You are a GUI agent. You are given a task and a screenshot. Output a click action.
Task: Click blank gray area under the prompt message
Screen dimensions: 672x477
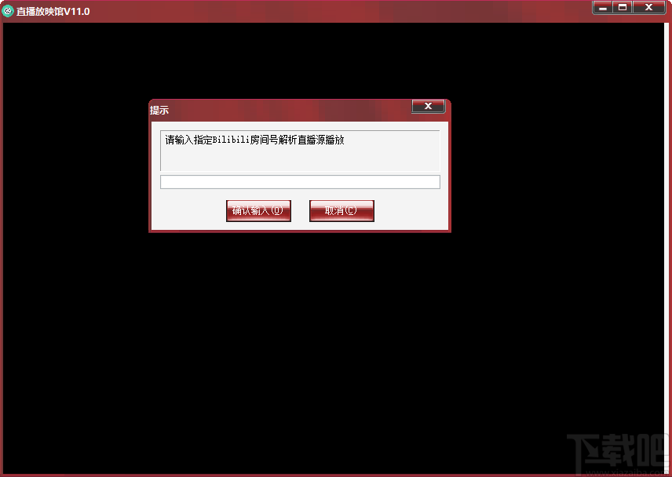pos(300,159)
